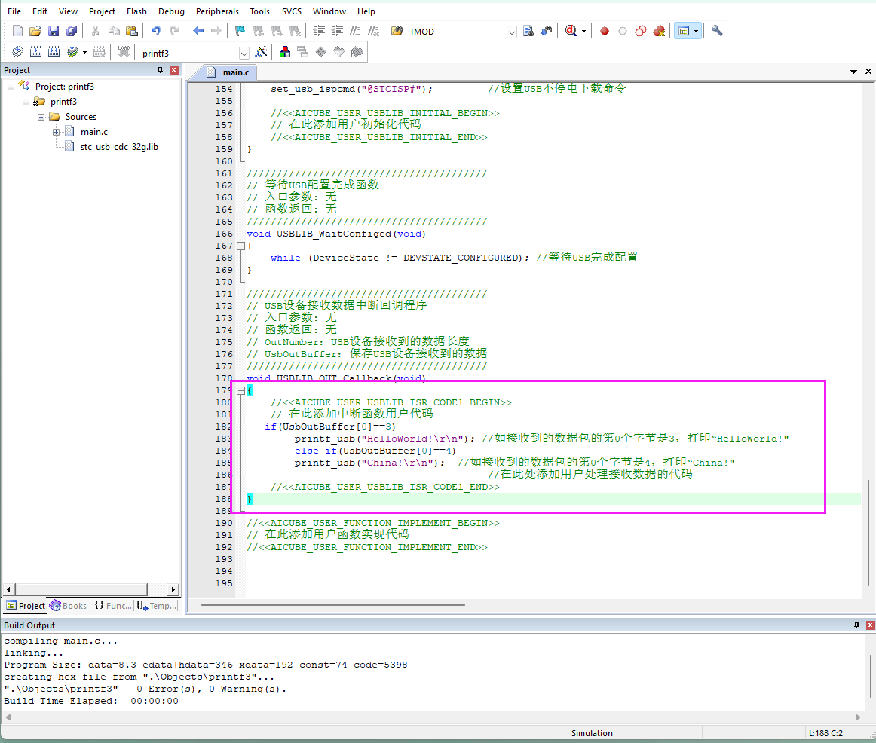Select stc_usb_cdc_32g.lib in the project tree
This screenshot has width=876, height=743.
pos(119,147)
